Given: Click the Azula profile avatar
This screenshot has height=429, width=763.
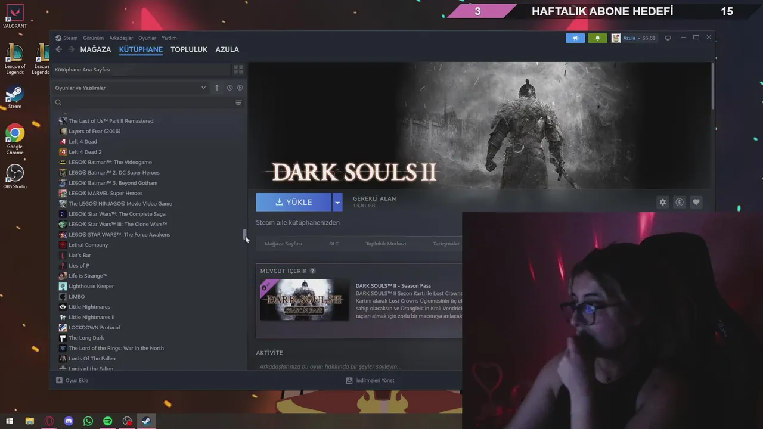Looking at the screenshot, I should [616, 38].
